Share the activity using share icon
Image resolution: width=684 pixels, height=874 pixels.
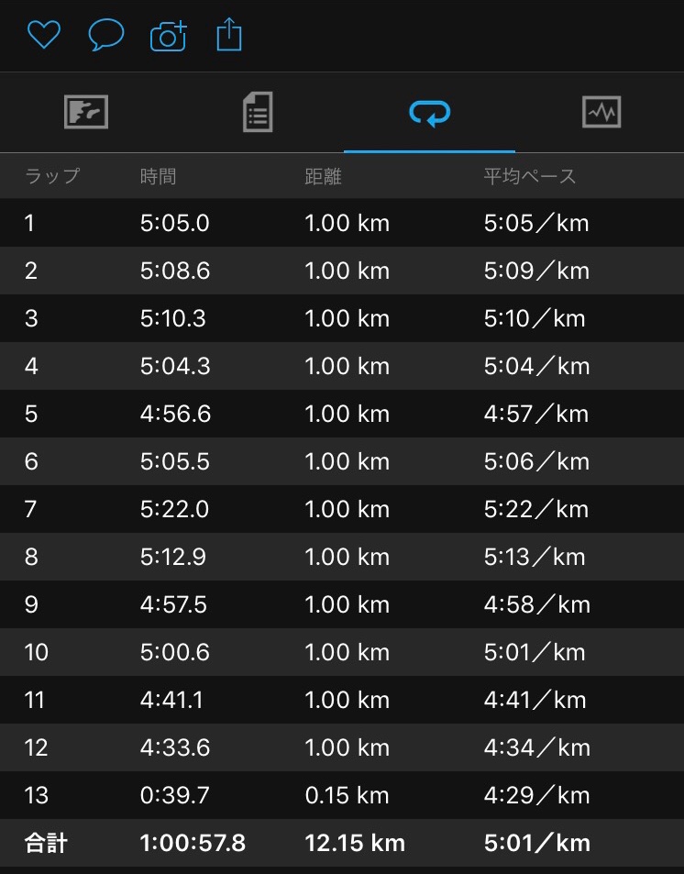pyautogui.click(x=229, y=35)
